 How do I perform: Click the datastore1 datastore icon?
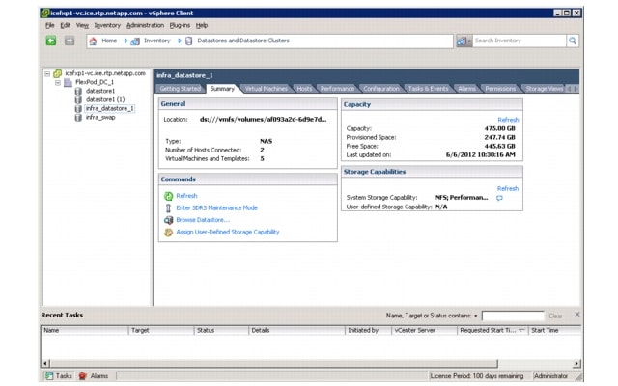pos(78,91)
